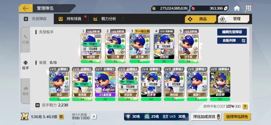Click the 編輯先發陣容 button
Image resolution: width=271 pixels, height=125 pixels.
point(232,32)
